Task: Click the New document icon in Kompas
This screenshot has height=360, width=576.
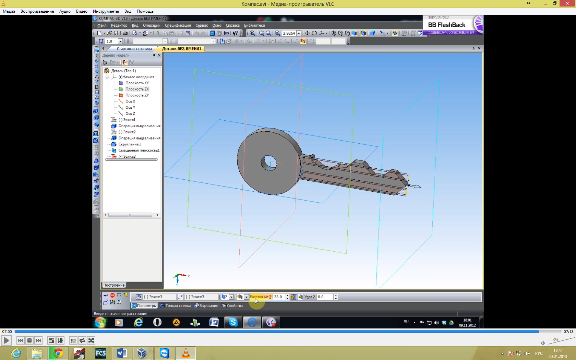Action: point(99,33)
